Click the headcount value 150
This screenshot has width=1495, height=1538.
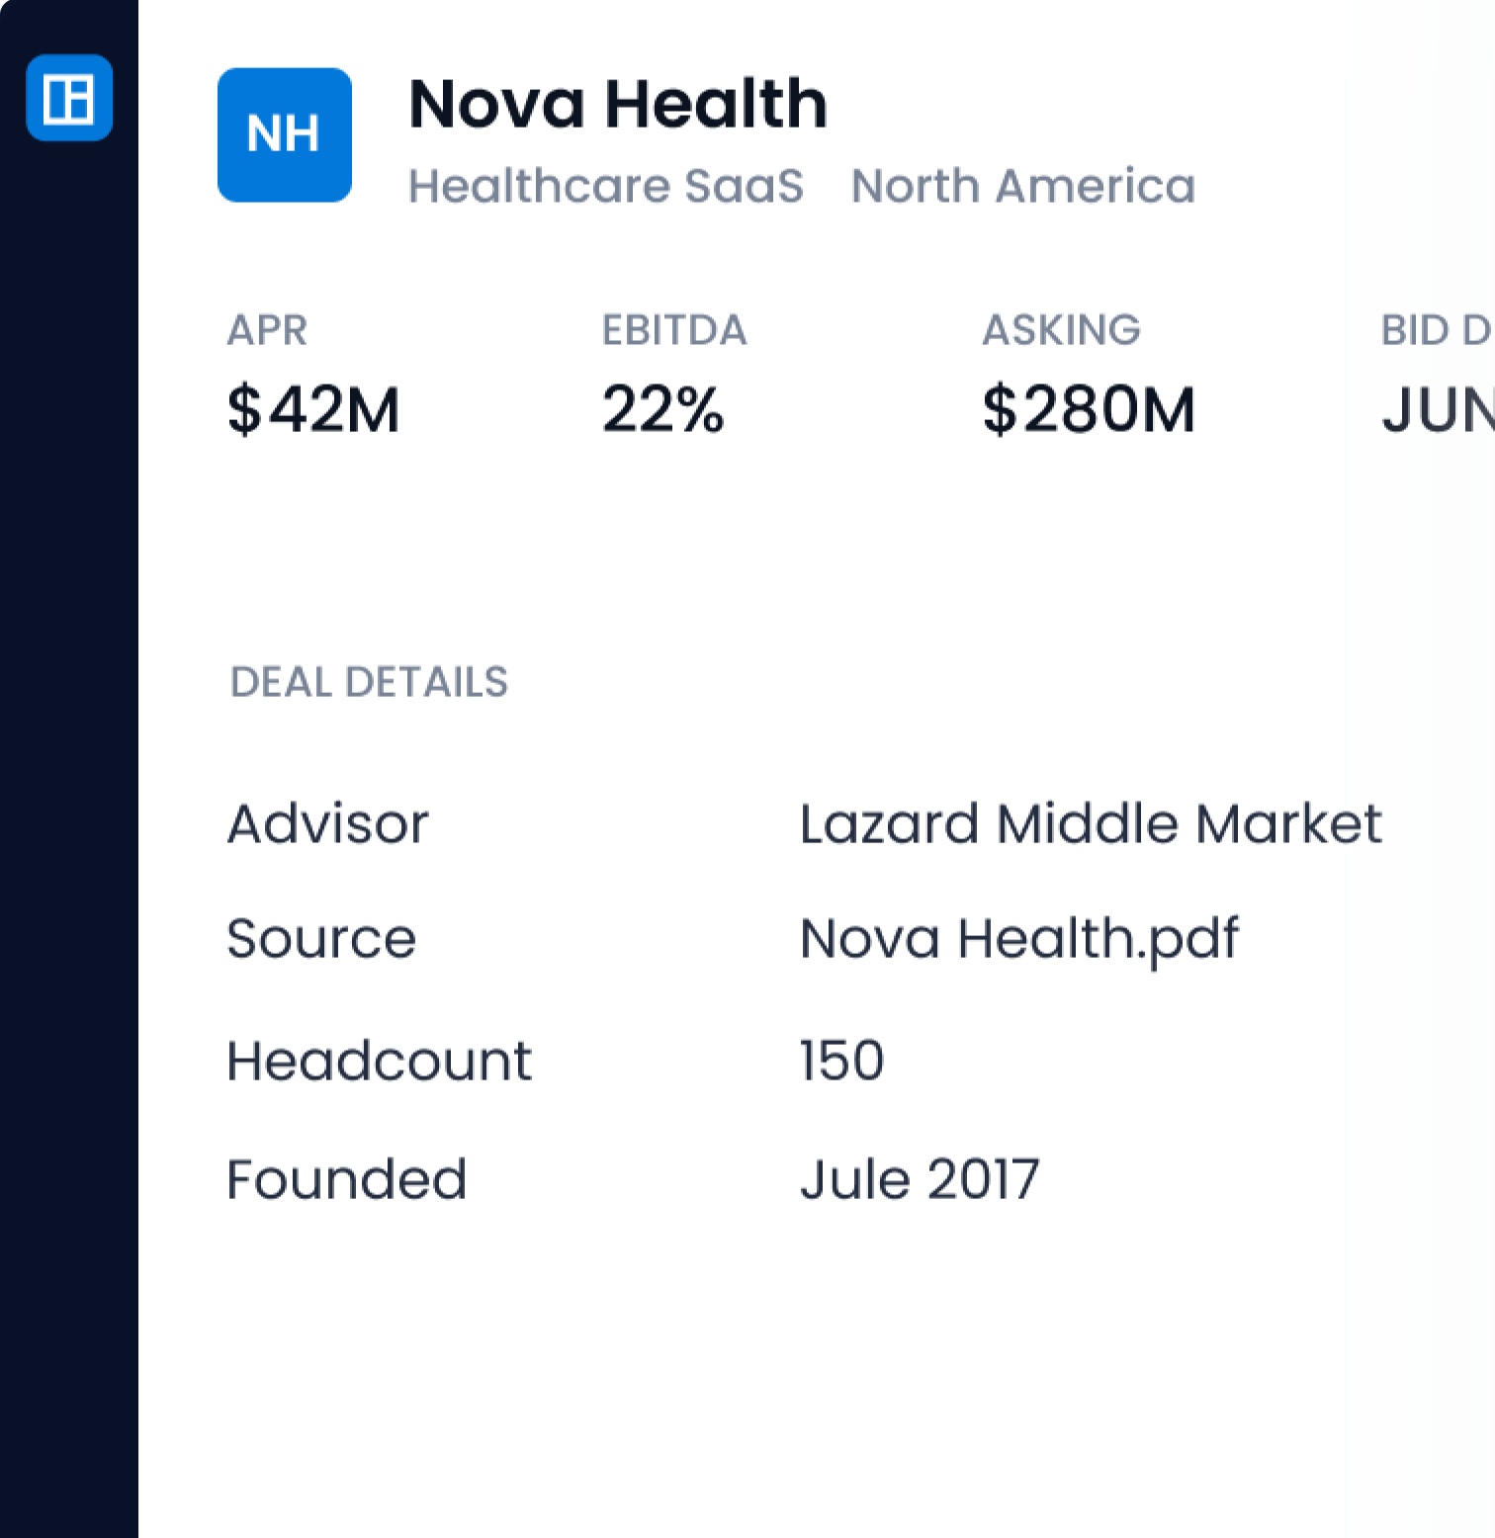tap(841, 1061)
